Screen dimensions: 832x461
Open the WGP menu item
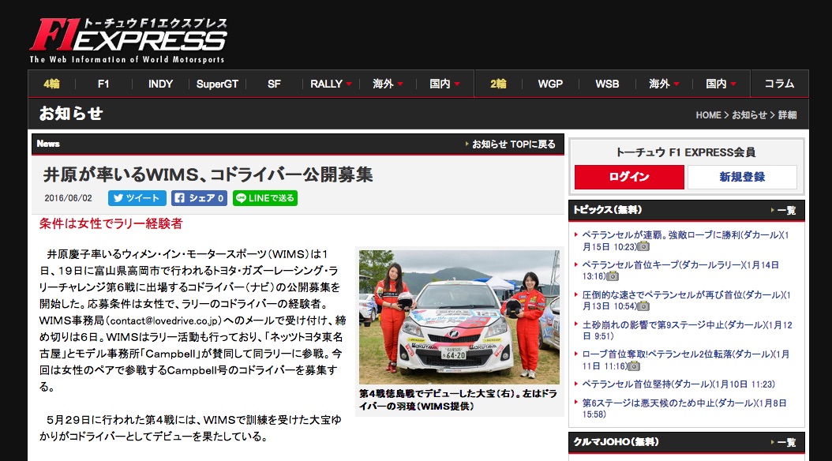coord(550,84)
